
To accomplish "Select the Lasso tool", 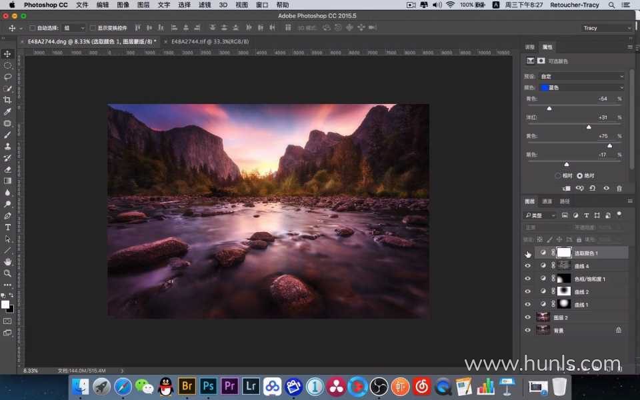I will point(7,77).
